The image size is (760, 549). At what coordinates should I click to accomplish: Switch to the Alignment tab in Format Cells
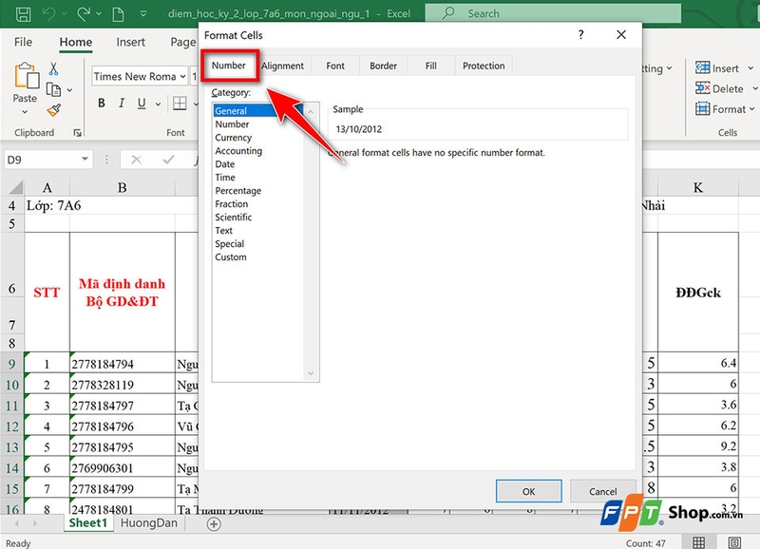[283, 66]
